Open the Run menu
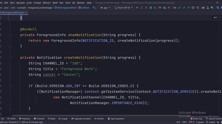The width and height of the screenshot is (222, 124). [61, 3]
